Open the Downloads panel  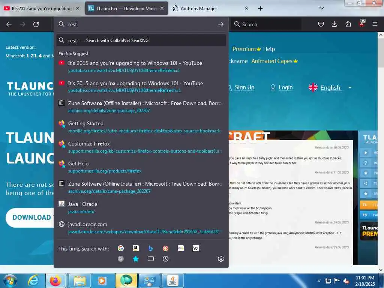click(334, 24)
